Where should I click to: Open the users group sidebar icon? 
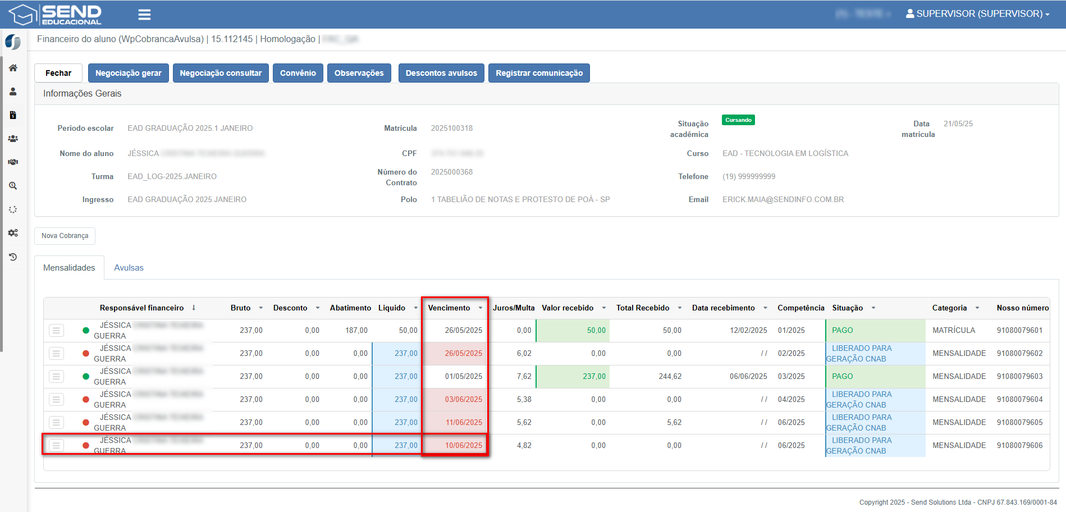point(13,139)
